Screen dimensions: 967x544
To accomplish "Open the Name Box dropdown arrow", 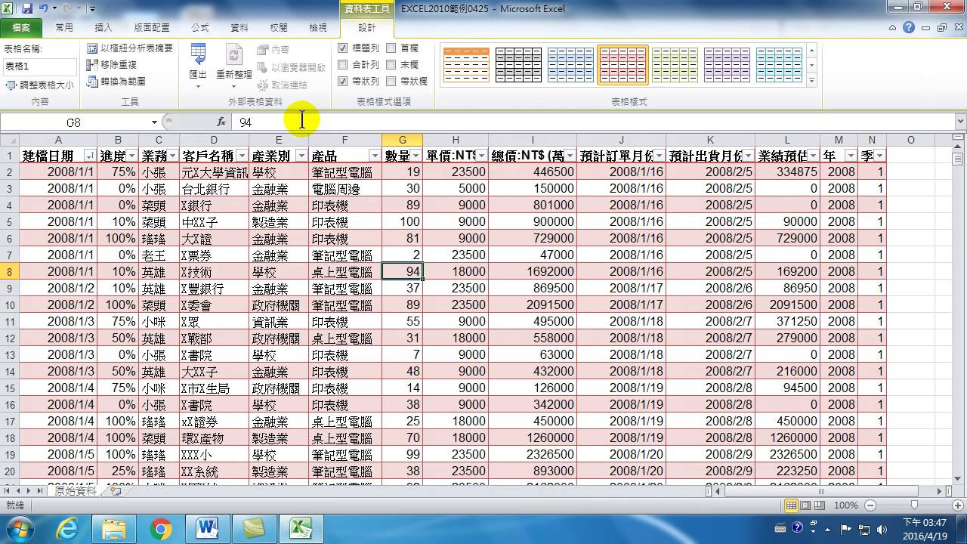I will (154, 122).
